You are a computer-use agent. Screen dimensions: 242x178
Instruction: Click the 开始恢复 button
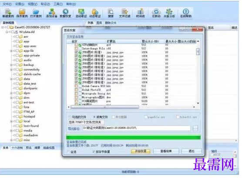(141, 151)
